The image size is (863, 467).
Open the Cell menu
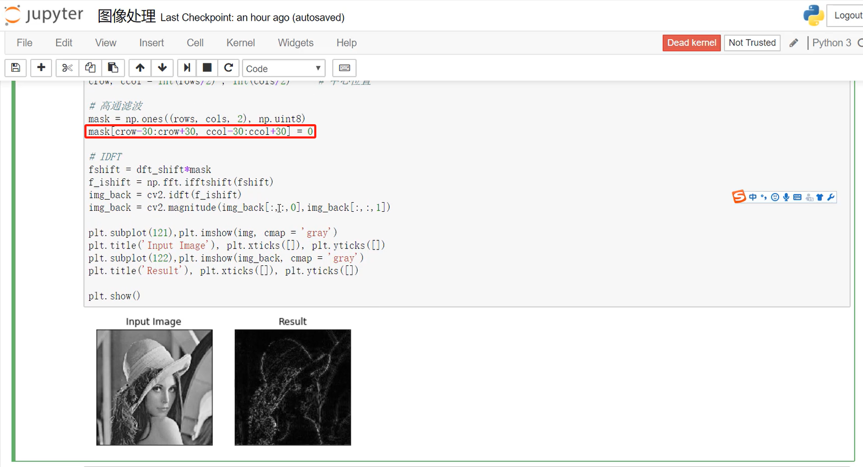click(x=195, y=43)
